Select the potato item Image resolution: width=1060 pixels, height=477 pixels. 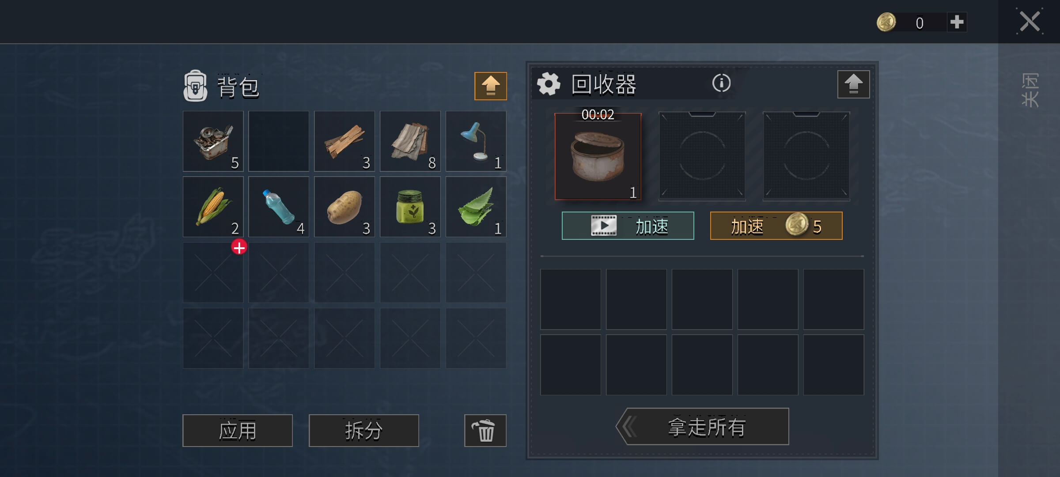click(x=344, y=207)
